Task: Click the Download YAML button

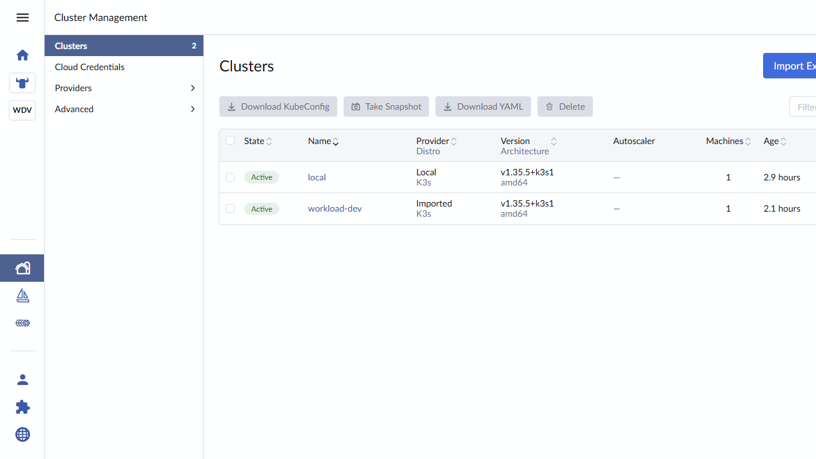Action: pyautogui.click(x=483, y=106)
